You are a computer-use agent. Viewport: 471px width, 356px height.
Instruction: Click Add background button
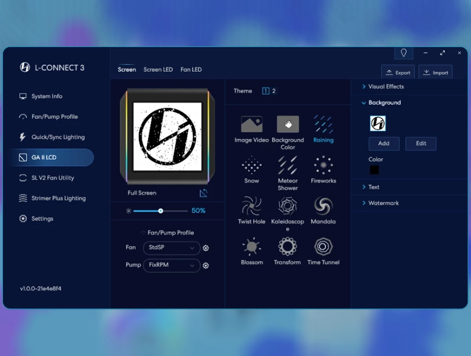pos(384,143)
